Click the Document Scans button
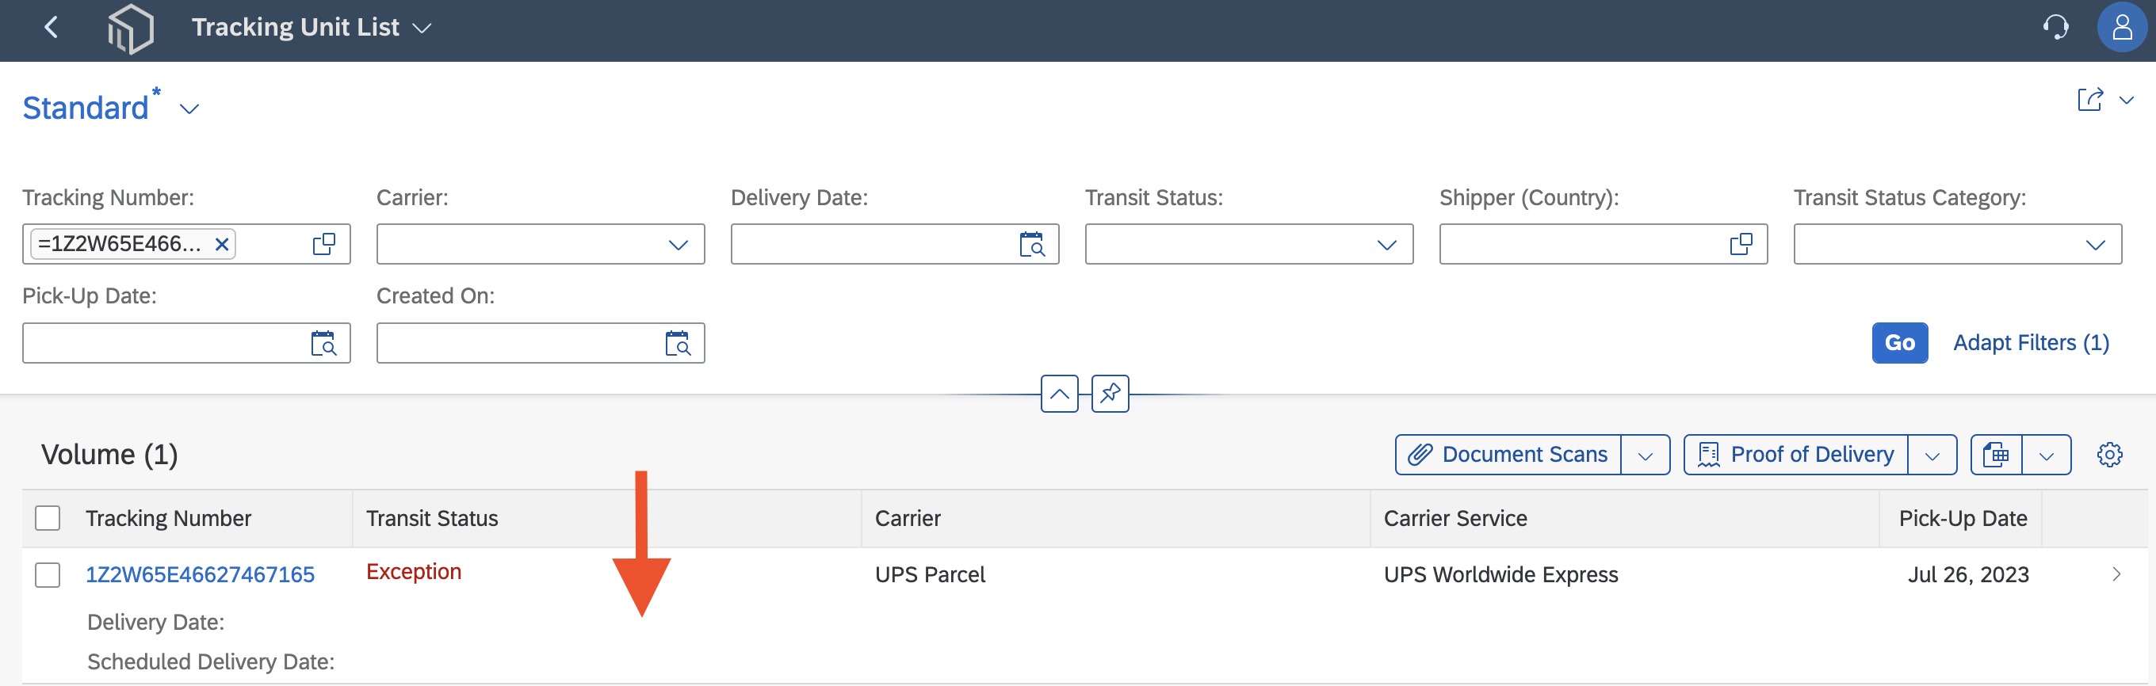2156x686 pixels. point(1508,454)
